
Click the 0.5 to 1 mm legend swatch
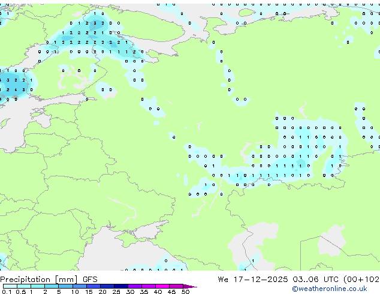pos(24,286)
